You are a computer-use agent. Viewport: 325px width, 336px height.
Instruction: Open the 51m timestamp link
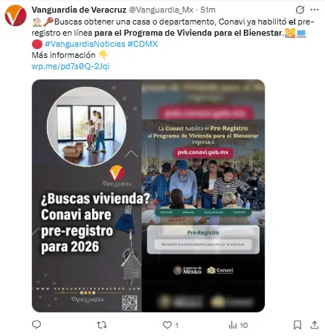click(208, 10)
